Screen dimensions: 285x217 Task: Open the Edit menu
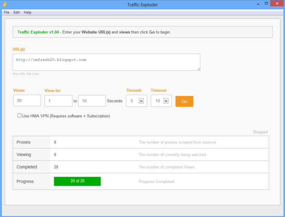point(17,12)
